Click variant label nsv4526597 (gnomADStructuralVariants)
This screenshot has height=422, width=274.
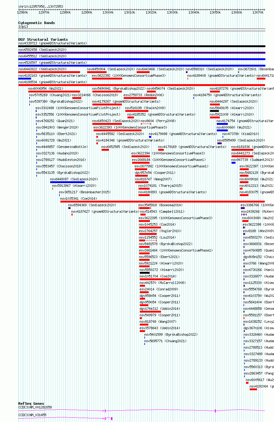[x=53, y=63]
